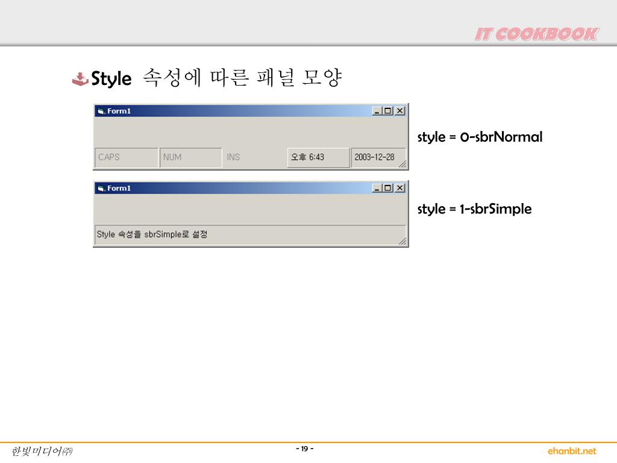Maximize the lower Form1 window
This screenshot has height=463, width=617.
click(387, 188)
